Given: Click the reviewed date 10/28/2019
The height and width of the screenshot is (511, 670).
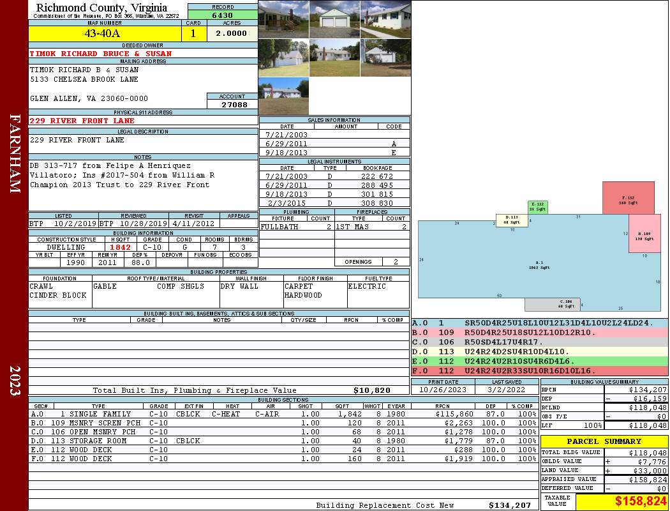Looking at the screenshot, I should [x=143, y=223].
